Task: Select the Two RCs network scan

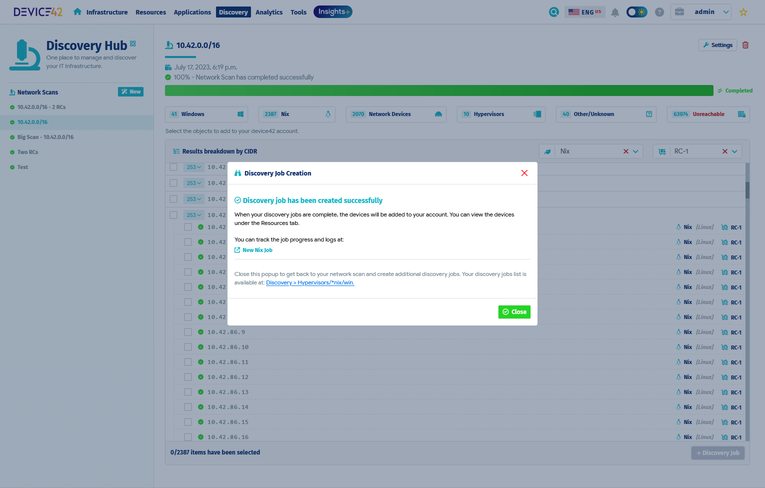Action: tap(27, 152)
